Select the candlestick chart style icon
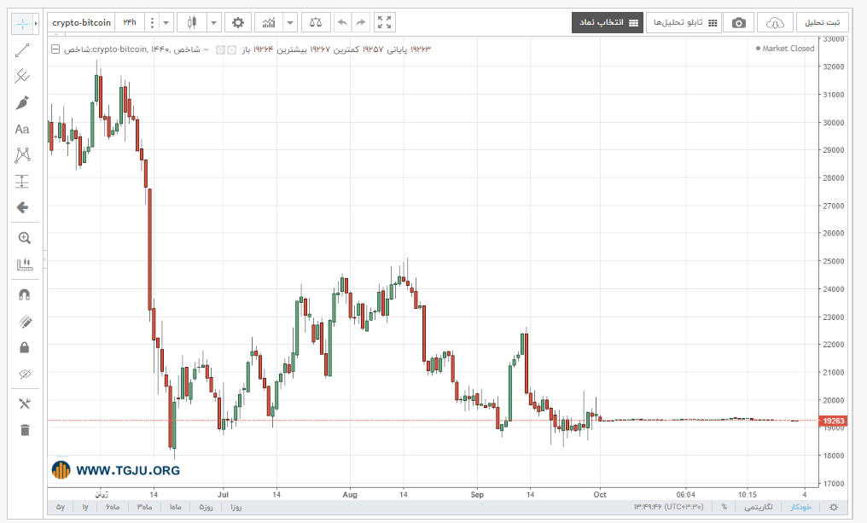 tap(192, 23)
